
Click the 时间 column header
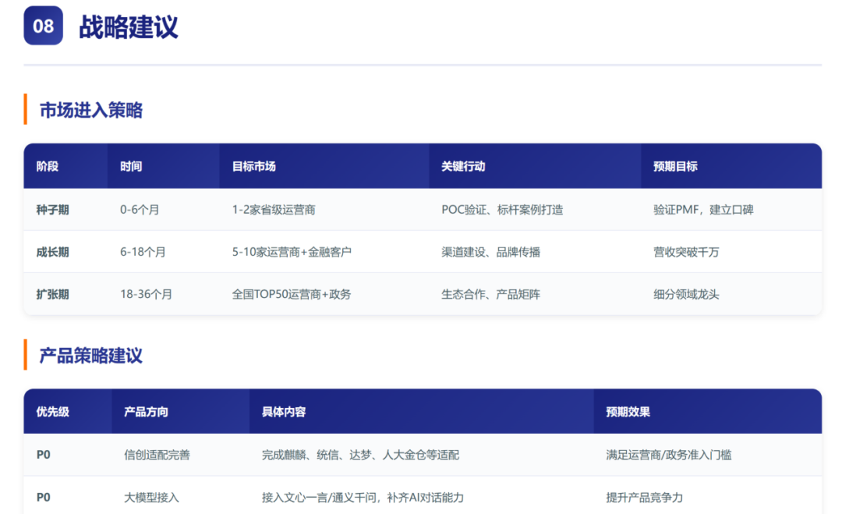(x=131, y=166)
